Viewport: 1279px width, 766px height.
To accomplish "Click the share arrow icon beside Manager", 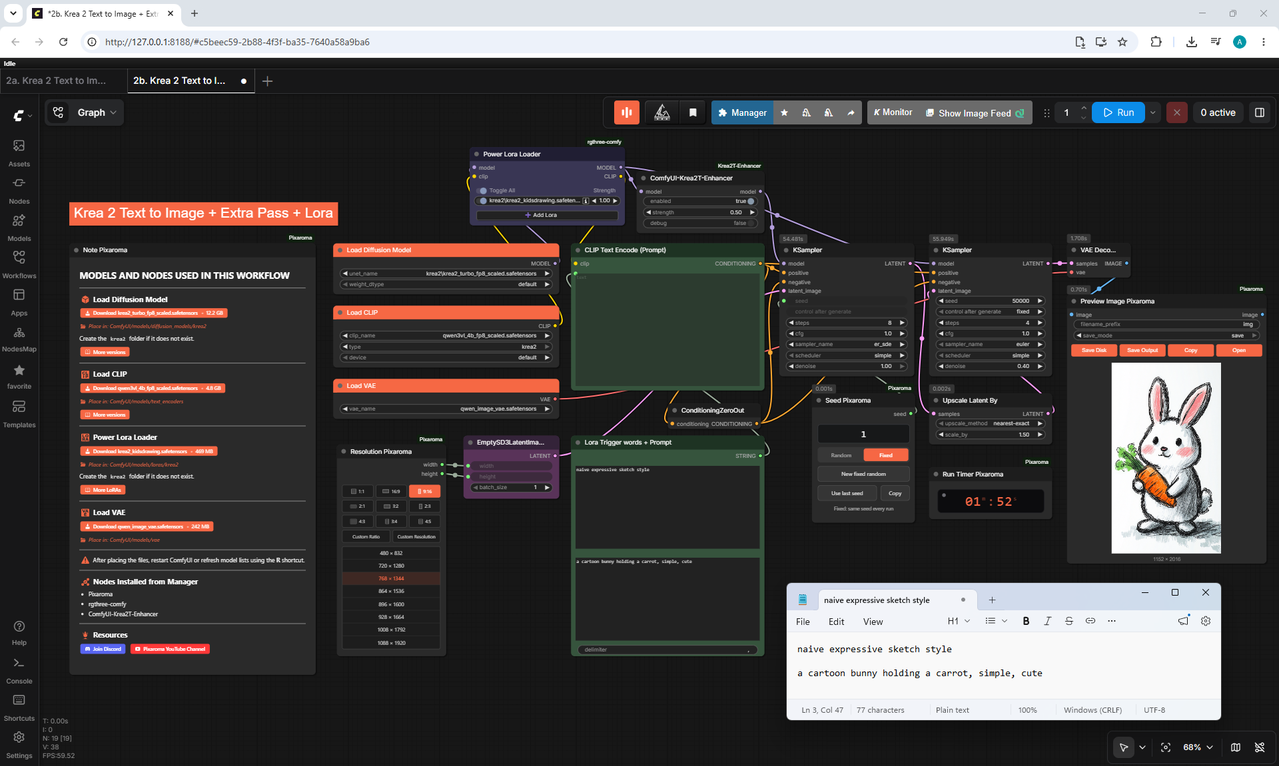I will 851,112.
